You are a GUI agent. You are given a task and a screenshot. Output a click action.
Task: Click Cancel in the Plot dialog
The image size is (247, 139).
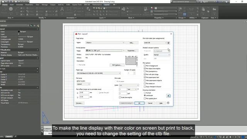(x=150, y=103)
